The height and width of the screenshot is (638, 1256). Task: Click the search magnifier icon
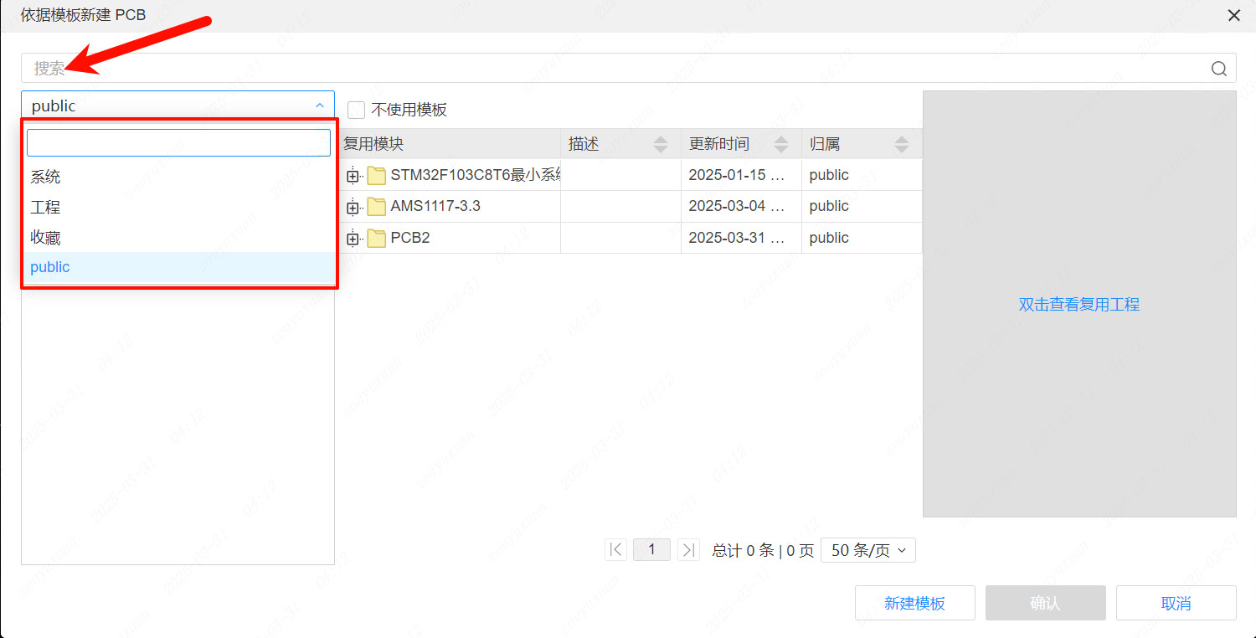(x=1218, y=69)
